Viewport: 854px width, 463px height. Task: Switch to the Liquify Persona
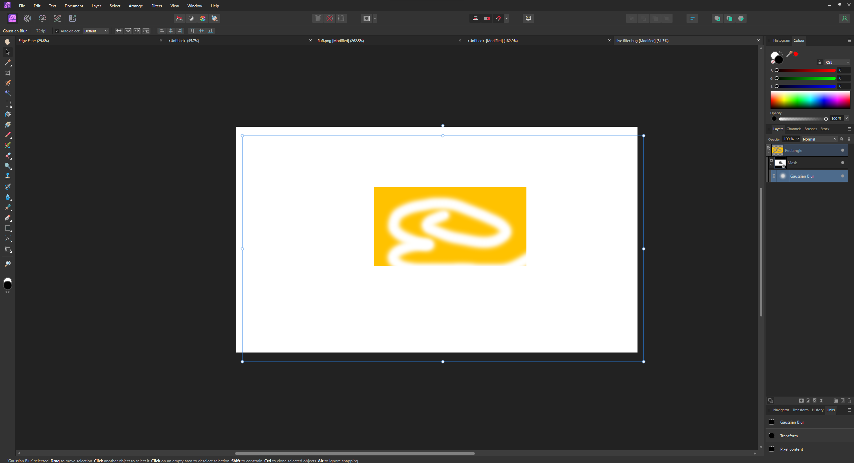(x=27, y=18)
